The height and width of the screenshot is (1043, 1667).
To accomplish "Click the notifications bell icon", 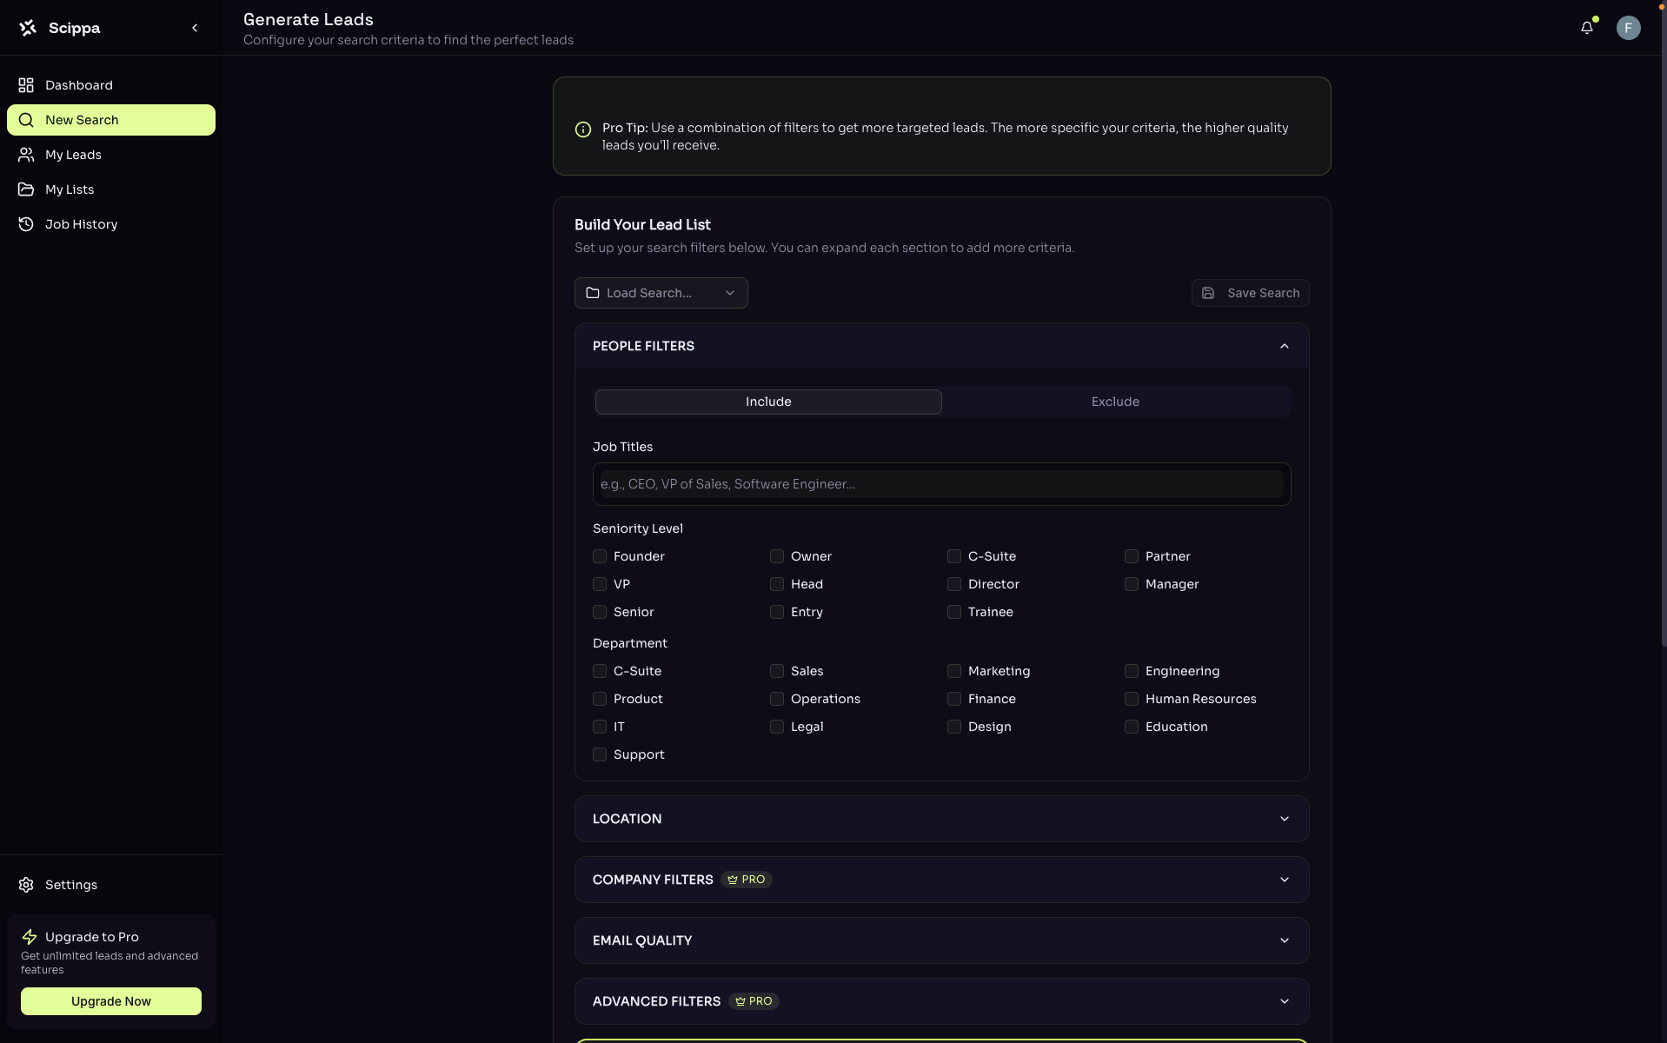I will coord(1586,28).
